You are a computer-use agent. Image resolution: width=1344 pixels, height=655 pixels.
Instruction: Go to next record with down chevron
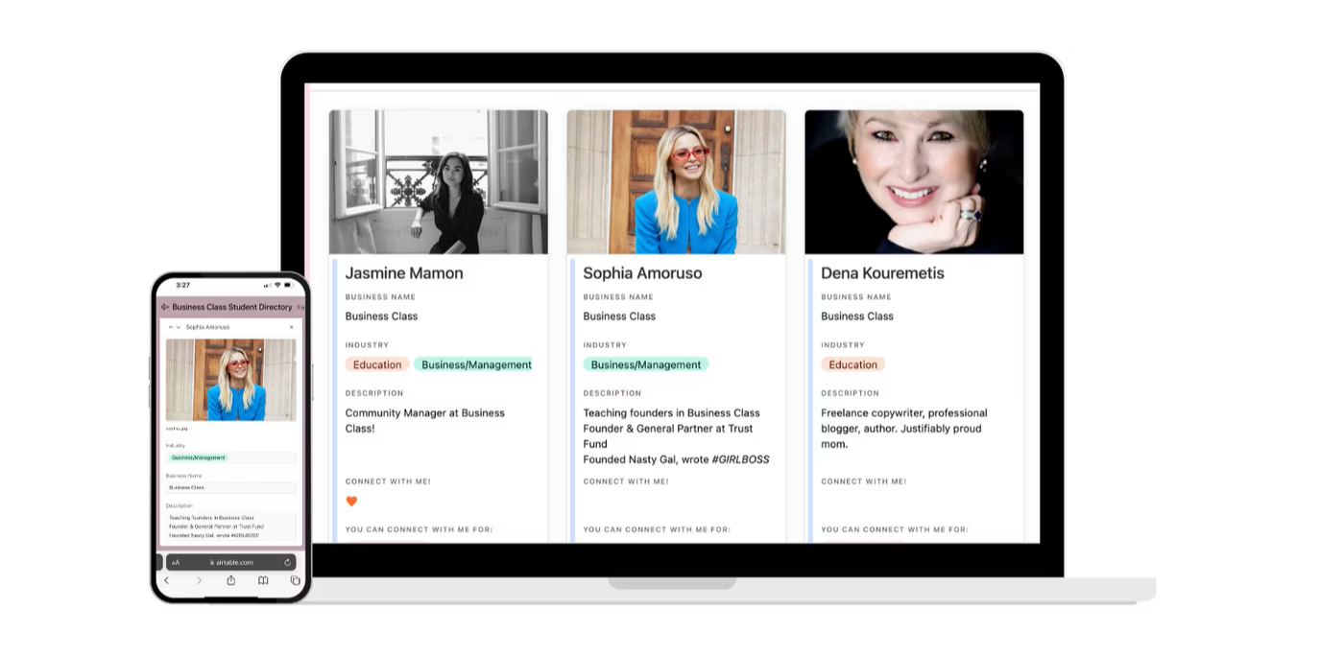[x=178, y=327]
